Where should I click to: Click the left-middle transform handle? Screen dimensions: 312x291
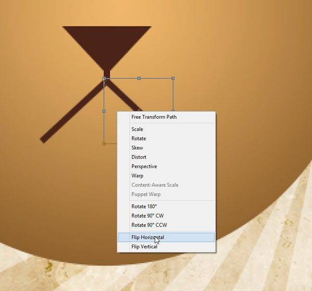click(x=104, y=111)
